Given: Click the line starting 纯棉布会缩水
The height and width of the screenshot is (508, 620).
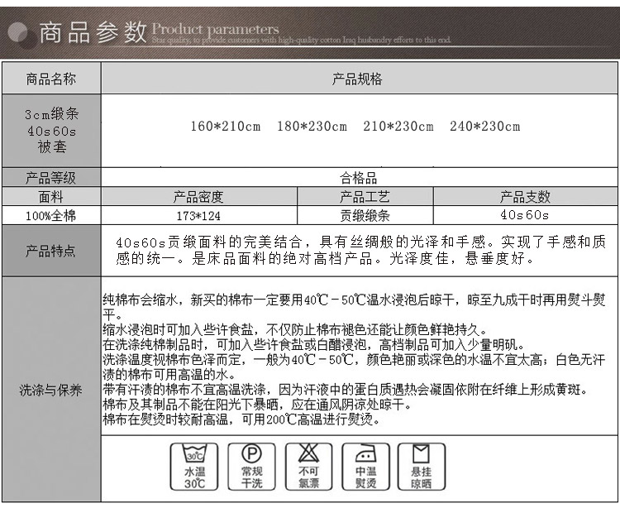Looking at the screenshot, I should click(354, 308).
